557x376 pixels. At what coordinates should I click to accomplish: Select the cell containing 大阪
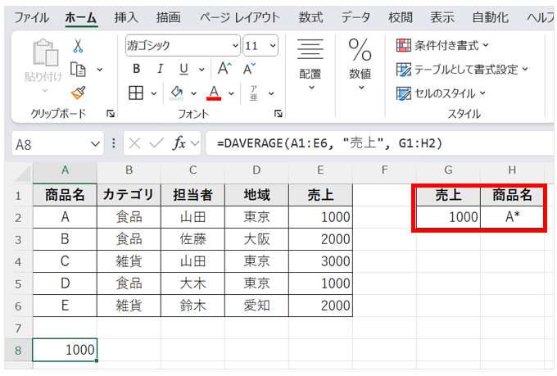point(257,239)
